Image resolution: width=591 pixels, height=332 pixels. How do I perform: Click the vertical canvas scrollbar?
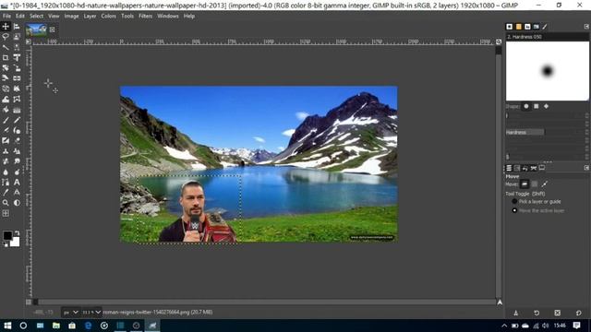tap(499, 172)
